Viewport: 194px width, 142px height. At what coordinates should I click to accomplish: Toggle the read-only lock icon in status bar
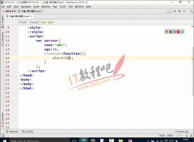tap(186, 136)
